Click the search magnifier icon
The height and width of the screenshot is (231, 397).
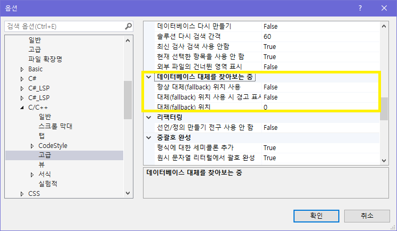129,26
